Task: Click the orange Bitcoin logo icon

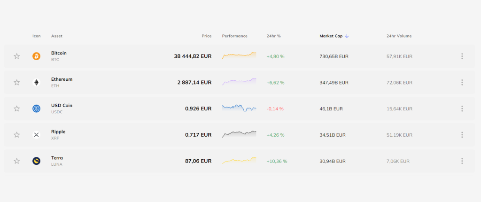Action: pyautogui.click(x=37, y=56)
